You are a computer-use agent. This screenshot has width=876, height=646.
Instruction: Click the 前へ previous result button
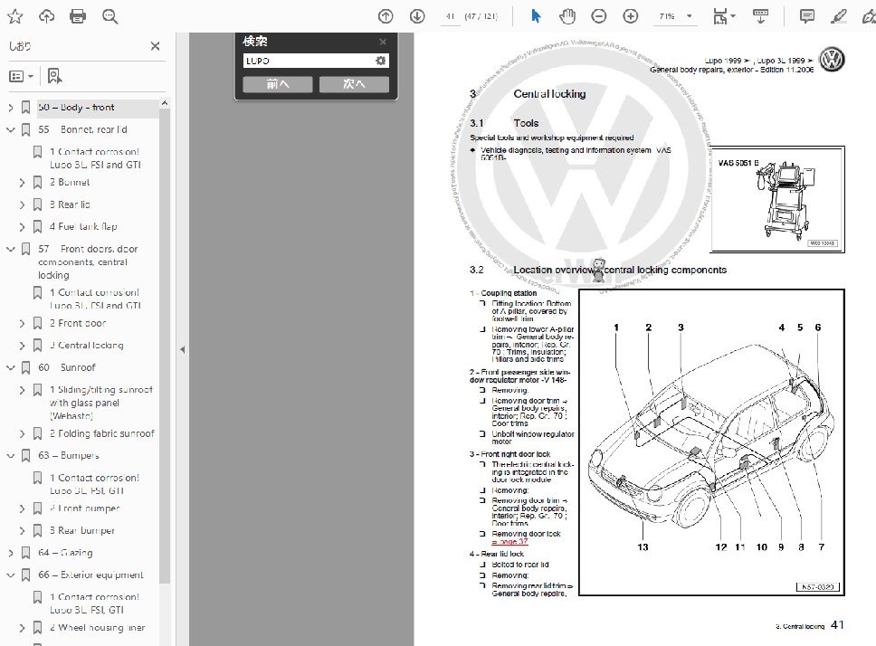click(278, 84)
